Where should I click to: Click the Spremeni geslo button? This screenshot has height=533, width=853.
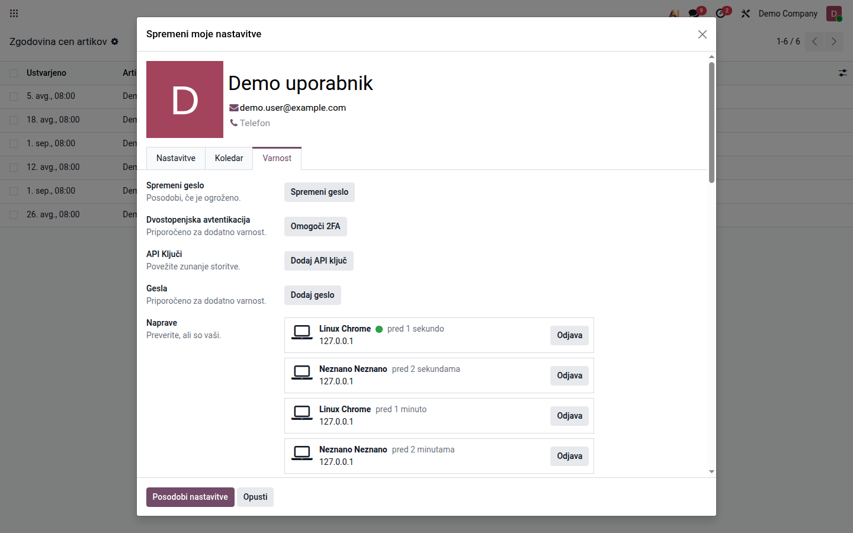pos(319,192)
